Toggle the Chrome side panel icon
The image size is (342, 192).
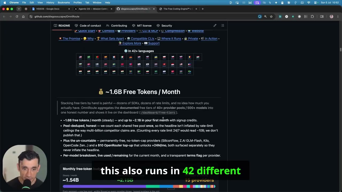(x=322, y=17)
